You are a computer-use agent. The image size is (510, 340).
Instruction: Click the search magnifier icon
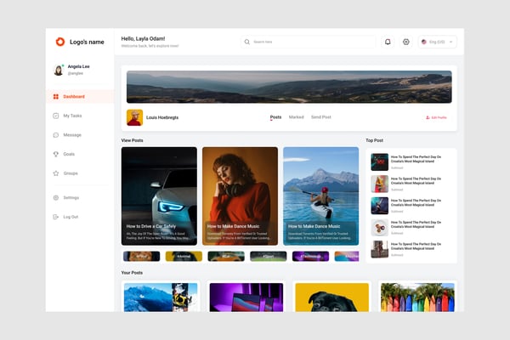pyautogui.click(x=246, y=42)
